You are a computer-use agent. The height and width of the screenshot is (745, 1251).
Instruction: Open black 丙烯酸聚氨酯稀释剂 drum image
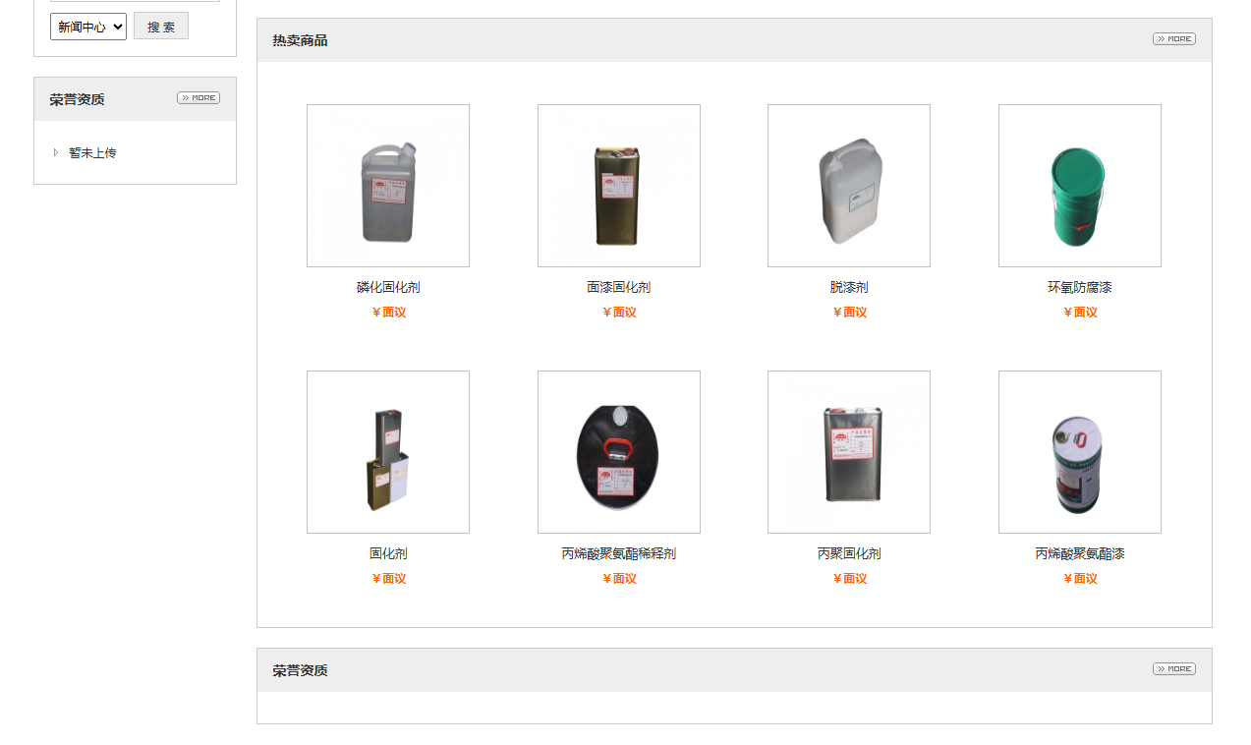619,452
